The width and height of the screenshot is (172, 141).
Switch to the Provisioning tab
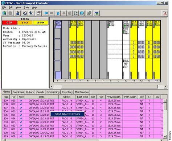coord(53,92)
